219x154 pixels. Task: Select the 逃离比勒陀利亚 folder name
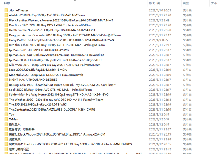point(19,149)
